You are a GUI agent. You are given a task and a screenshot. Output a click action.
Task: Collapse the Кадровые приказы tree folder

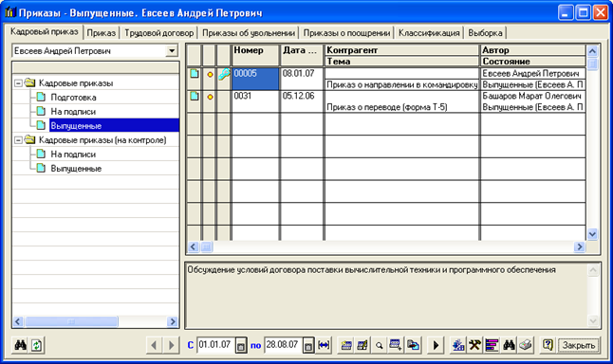(x=18, y=83)
